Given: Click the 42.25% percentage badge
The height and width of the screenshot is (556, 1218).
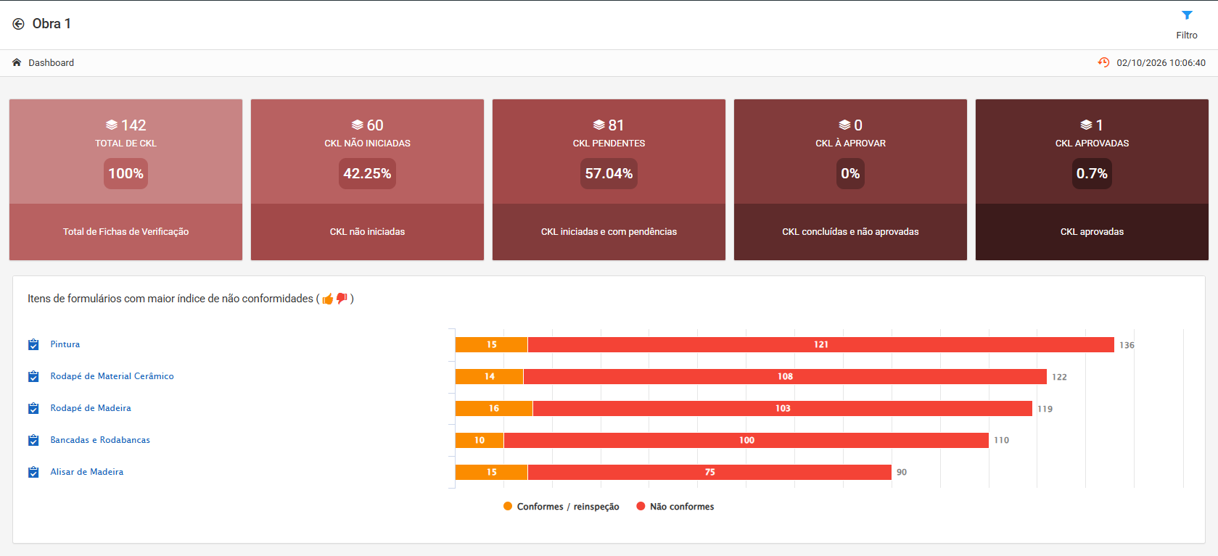Looking at the screenshot, I should point(367,173).
